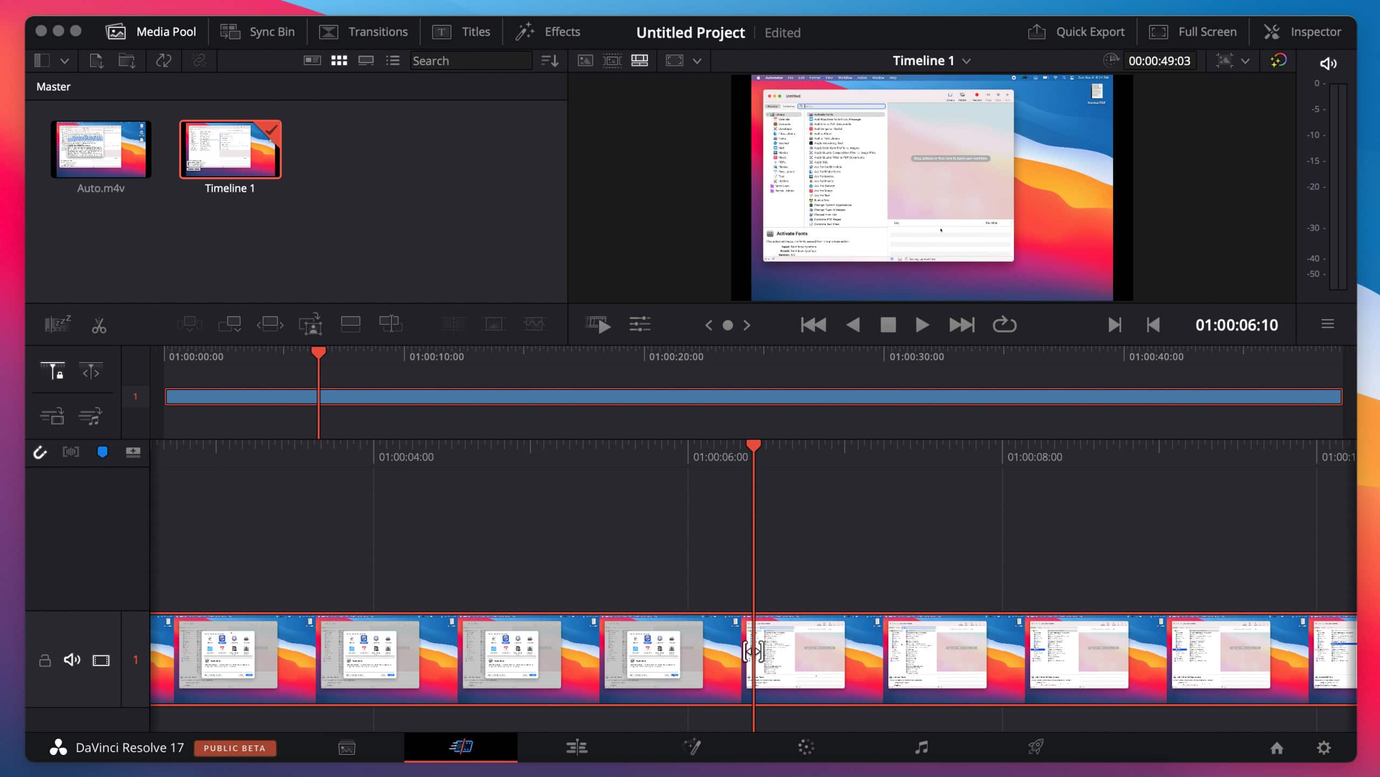
Task: Open the Timeline 1 dropdown
Action: point(967,60)
